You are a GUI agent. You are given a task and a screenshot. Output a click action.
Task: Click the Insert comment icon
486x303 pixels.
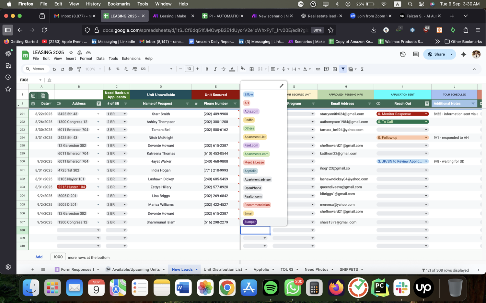(x=326, y=69)
